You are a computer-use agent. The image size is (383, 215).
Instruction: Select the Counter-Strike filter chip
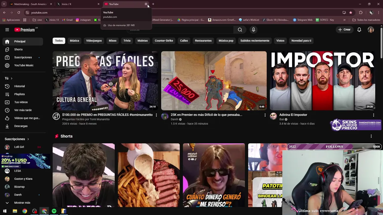tap(164, 41)
